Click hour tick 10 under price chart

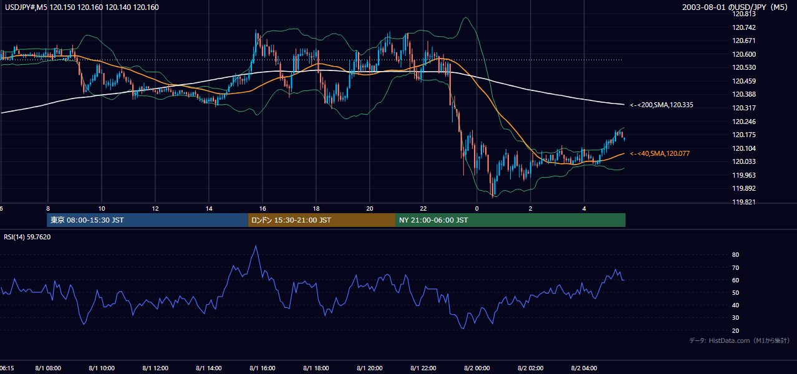click(101, 208)
